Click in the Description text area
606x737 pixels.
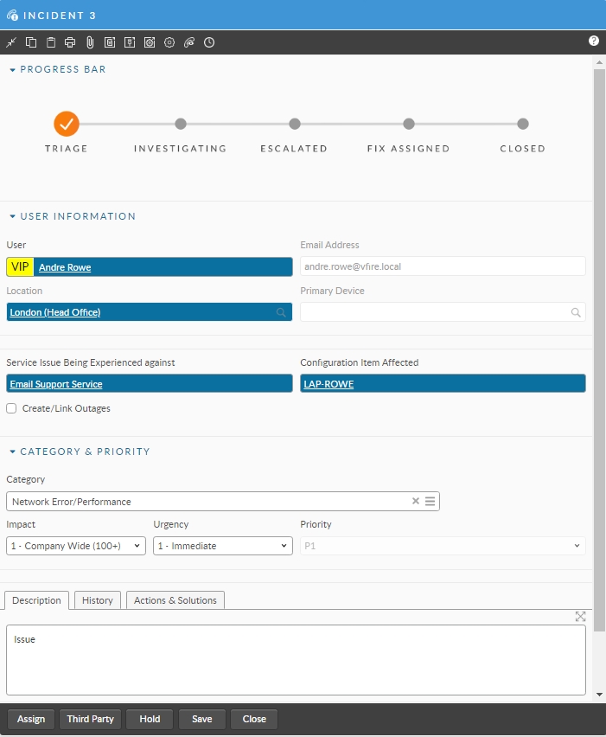click(x=296, y=660)
